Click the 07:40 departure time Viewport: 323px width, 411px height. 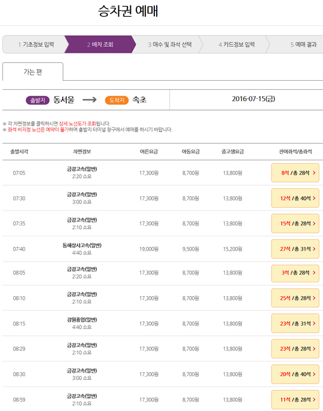tap(19, 249)
